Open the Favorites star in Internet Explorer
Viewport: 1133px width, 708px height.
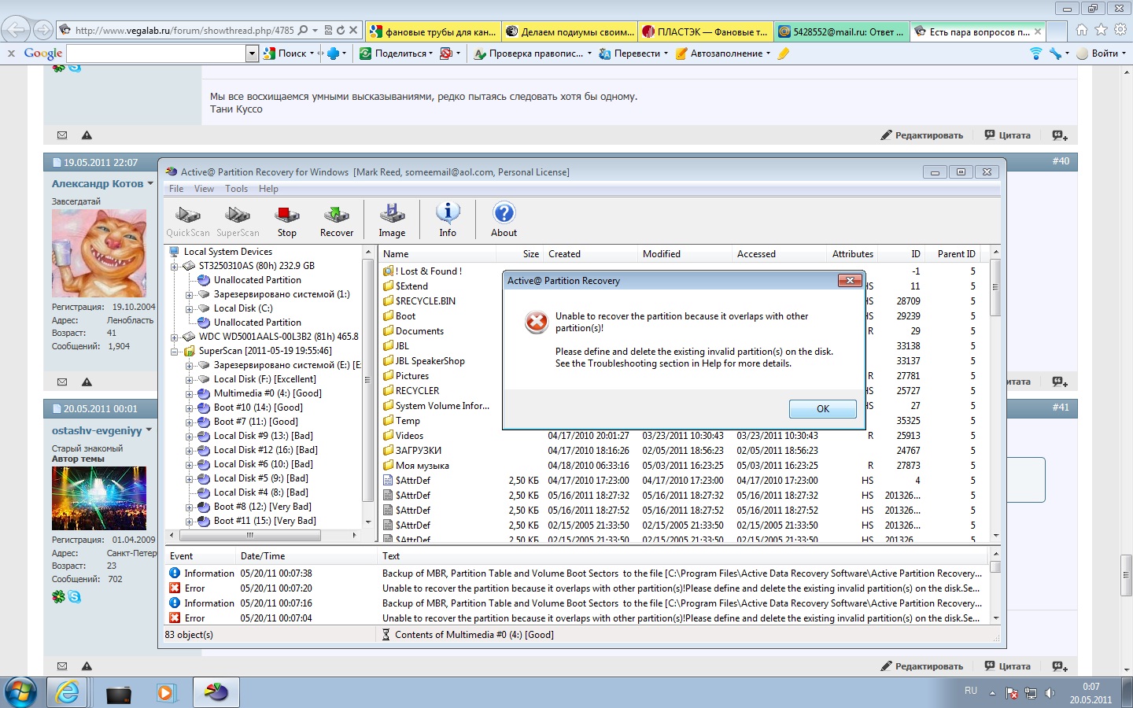1101,30
